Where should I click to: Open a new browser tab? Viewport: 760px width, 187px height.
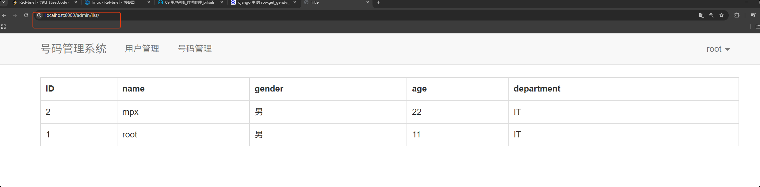[x=379, y=2]
